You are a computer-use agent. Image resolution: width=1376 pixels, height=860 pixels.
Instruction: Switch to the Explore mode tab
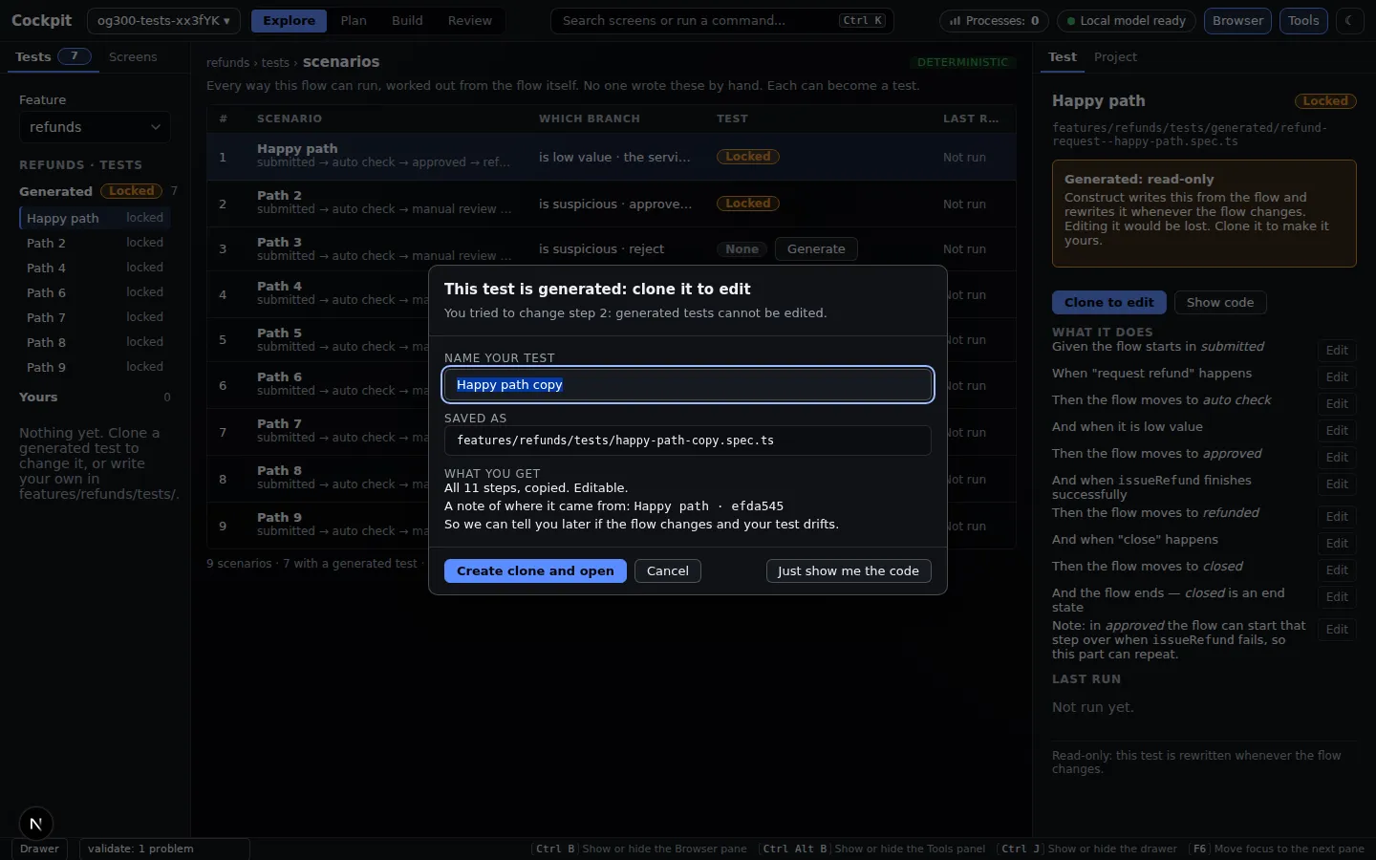[289, 20]
